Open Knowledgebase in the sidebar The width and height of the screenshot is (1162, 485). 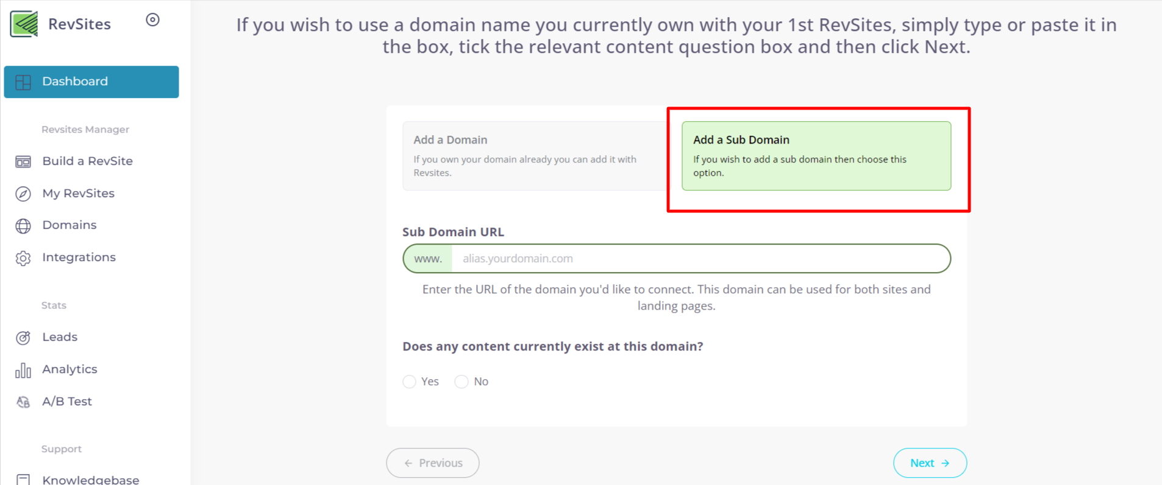point(90,480)
